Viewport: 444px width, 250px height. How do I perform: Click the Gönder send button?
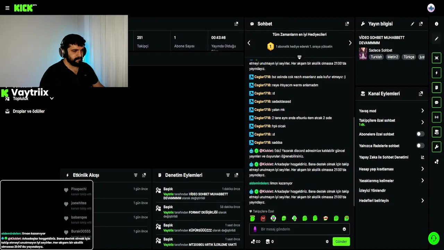click(341, 242)
